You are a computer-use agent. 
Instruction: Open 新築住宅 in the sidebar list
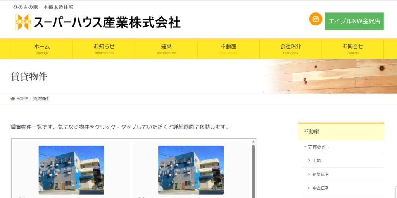click(320, 174)
